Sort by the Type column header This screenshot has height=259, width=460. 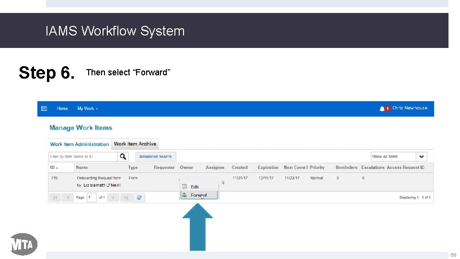point(133,167)
